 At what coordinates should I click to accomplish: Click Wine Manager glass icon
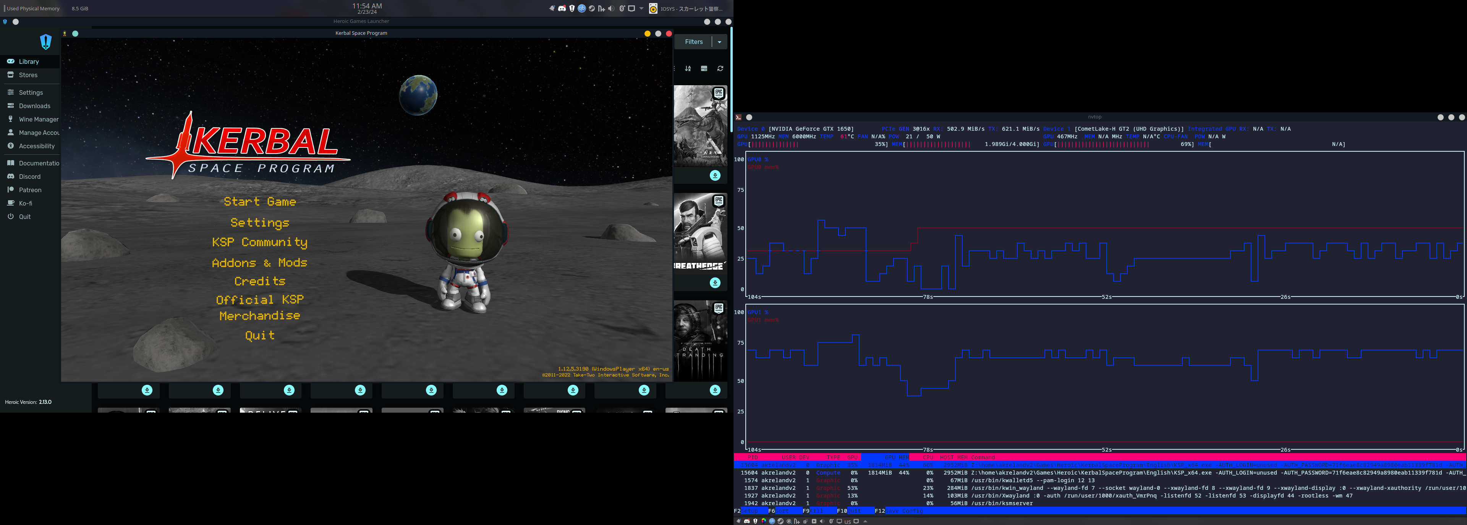pos(10,119)
